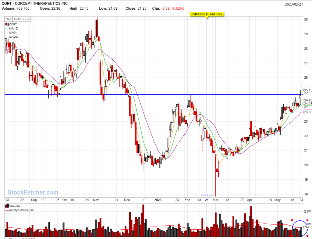Click the highlighted 21 Feb date marker
Viewport: 312px width, 239px height.
207,200
